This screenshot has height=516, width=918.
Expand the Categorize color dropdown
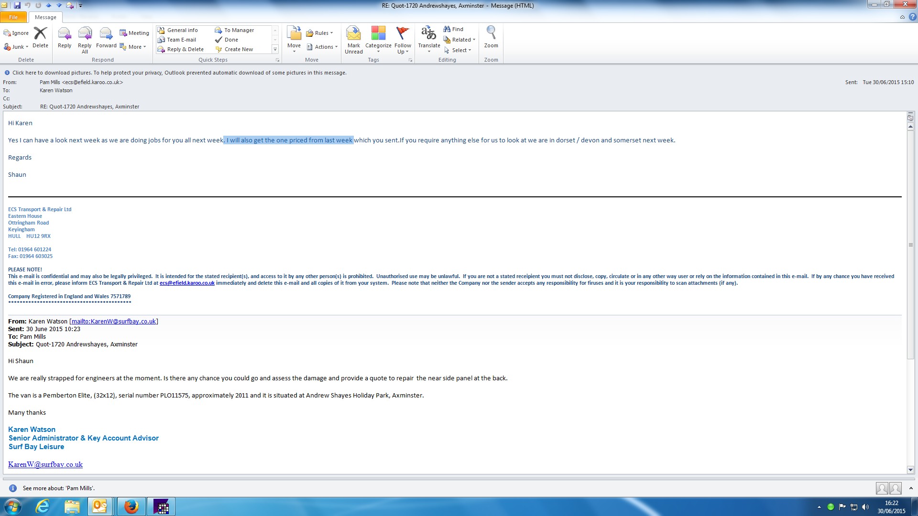coord(378,52)
